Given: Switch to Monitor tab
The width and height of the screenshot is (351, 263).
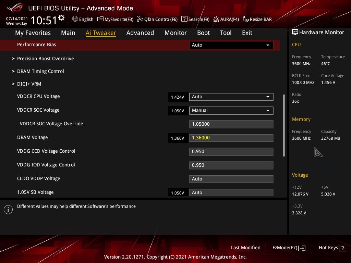Looking at the screenshot, I should tap(176, 33).
